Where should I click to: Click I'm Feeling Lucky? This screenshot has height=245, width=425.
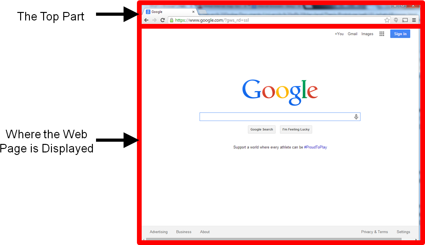[x=296, y=129]
